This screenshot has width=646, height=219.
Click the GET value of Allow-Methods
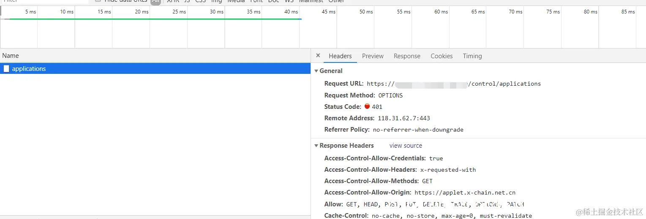tap(427, 181)
